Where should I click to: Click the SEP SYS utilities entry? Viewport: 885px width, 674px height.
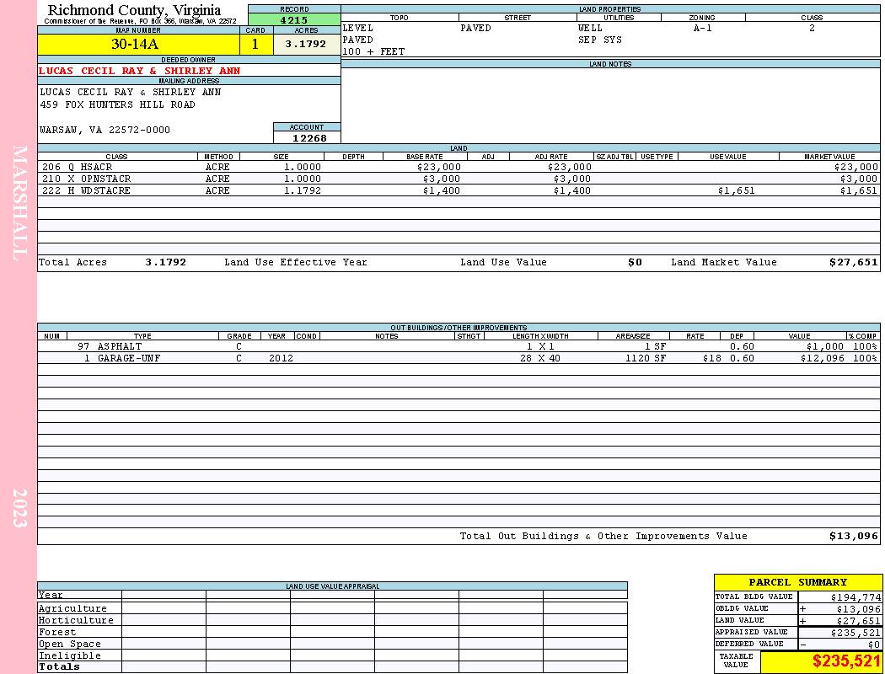point(600,40)
